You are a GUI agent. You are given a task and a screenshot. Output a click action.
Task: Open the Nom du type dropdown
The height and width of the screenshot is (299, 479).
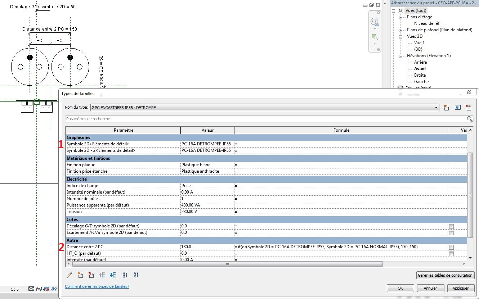(437, 108)
